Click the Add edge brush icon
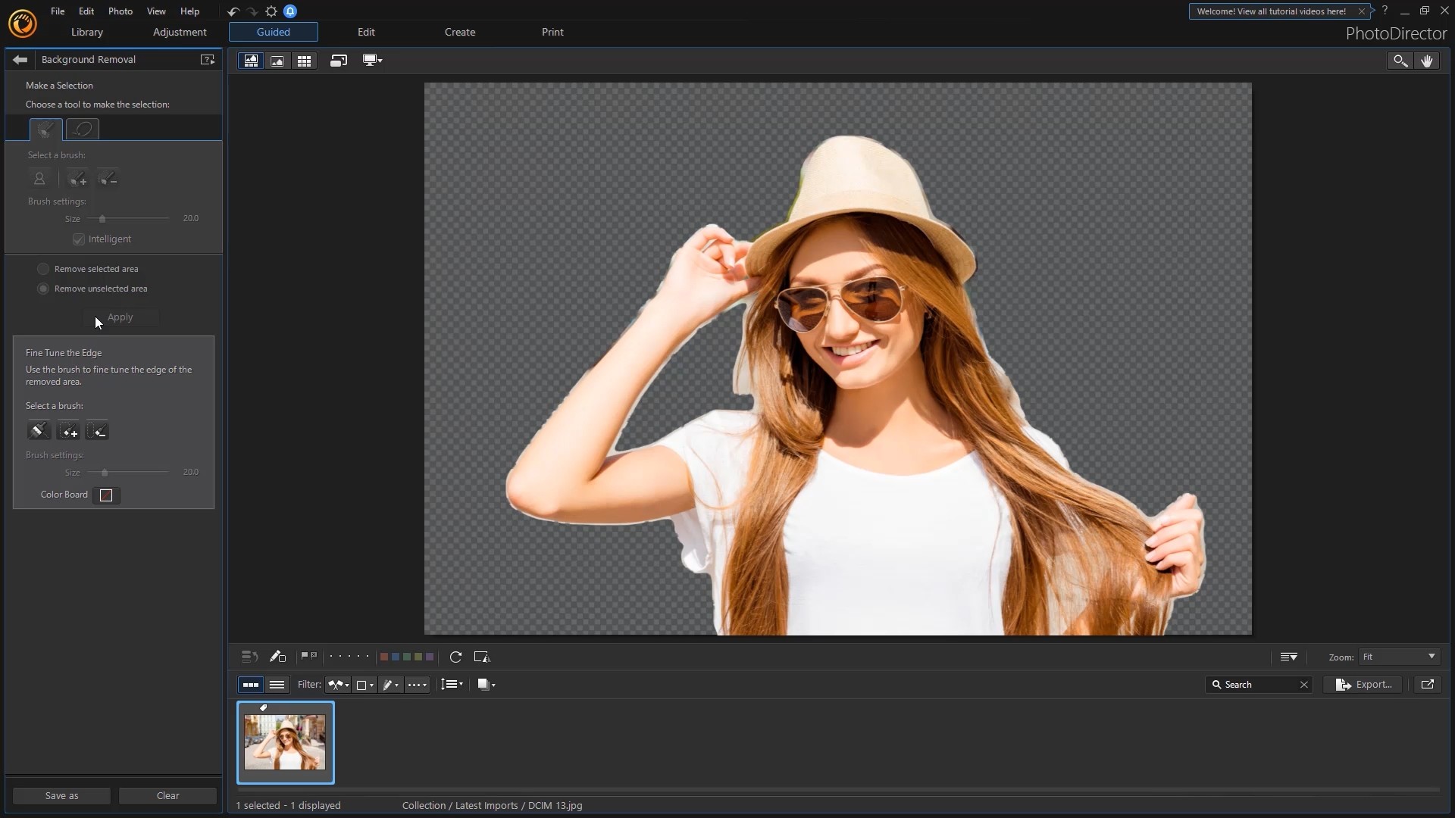Screen dimensions: 1455x818 coord(68,429)
